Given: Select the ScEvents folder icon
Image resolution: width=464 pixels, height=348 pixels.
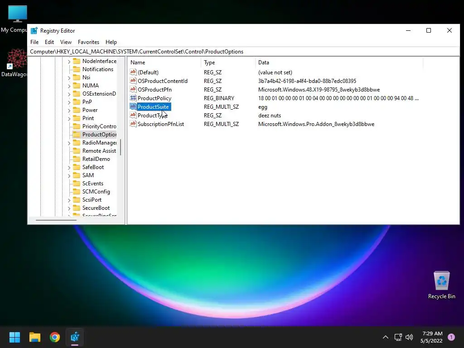Looking at the screenshot, I should tap(77, 184).
